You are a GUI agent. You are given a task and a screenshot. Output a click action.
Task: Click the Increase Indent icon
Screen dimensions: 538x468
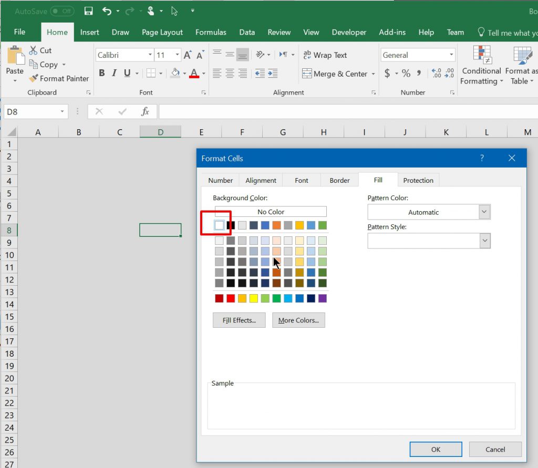pyautogui.click(x=273, y=73)
